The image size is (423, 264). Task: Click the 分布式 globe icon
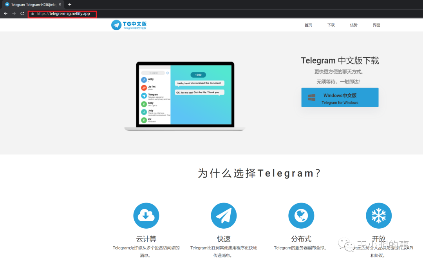click(x=301, y=216)
